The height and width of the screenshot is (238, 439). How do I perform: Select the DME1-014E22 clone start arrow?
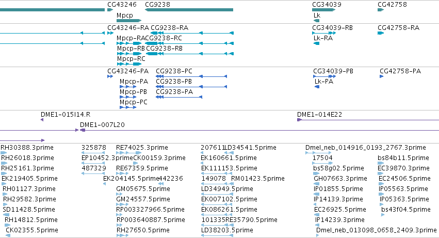pos(299,120)
